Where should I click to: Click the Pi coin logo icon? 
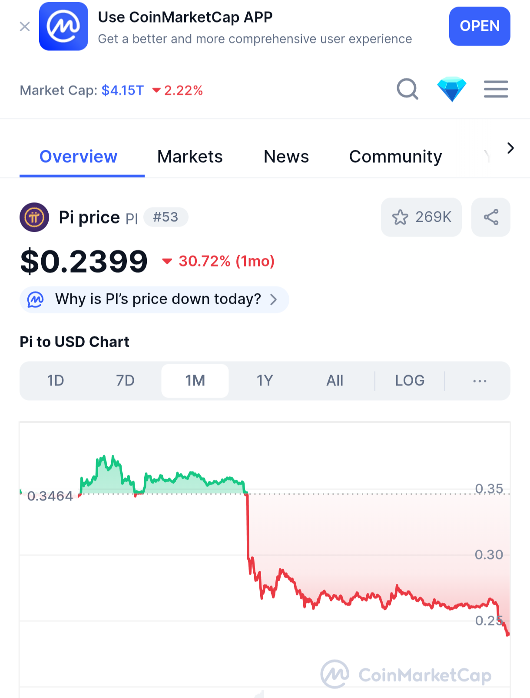34,217
